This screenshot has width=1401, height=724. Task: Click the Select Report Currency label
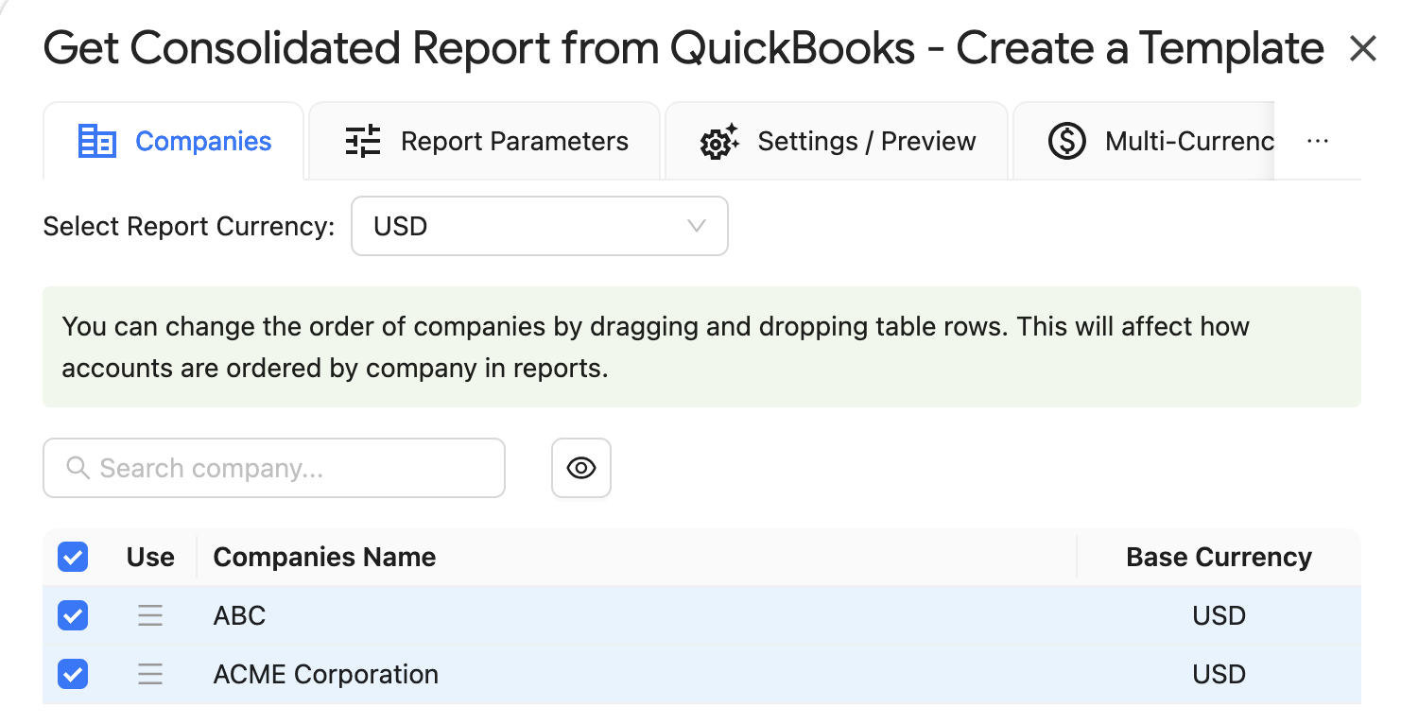pos(189,227)
